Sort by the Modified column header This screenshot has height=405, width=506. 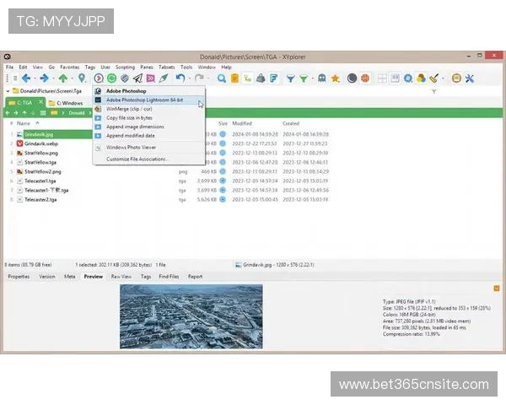click(242, 123)
